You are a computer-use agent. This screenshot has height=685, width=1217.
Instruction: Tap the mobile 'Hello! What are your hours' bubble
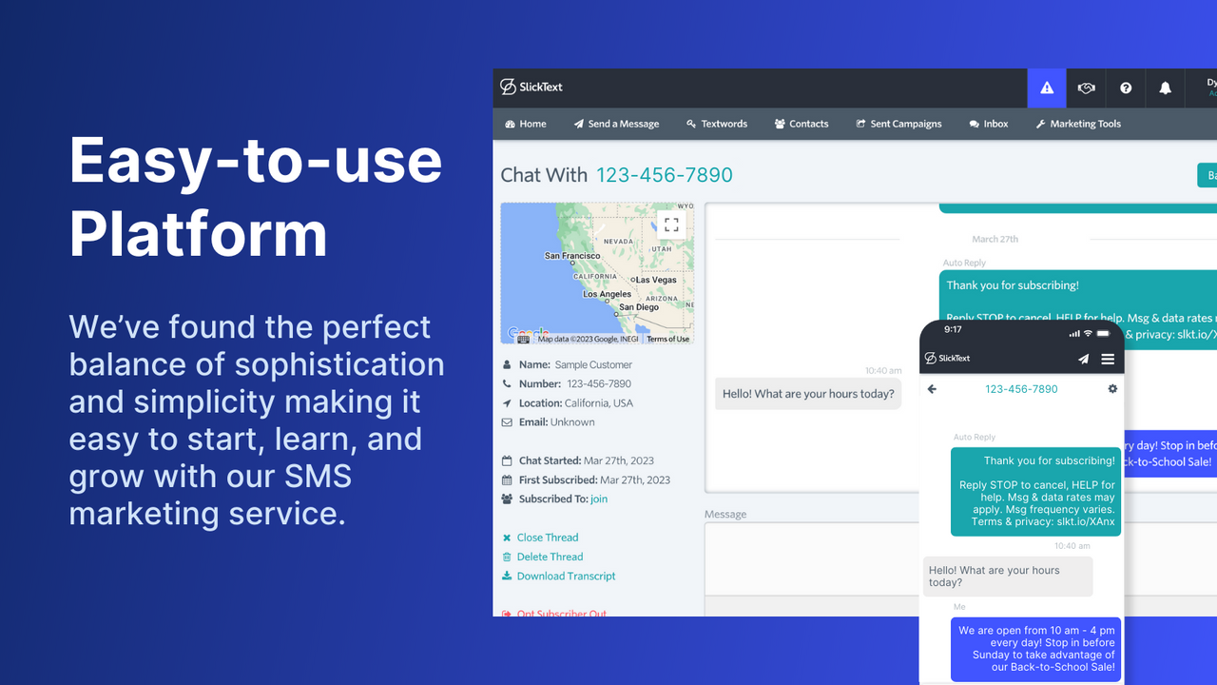[1008, 577]
